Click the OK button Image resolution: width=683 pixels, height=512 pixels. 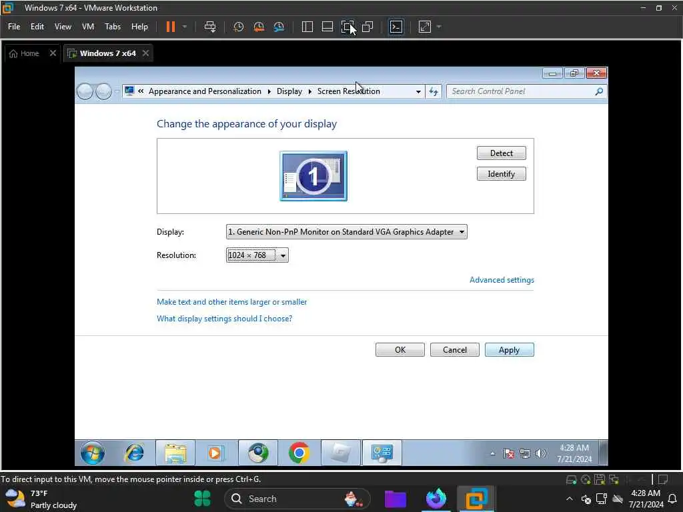pyautogui.click(x=400, y=349)
